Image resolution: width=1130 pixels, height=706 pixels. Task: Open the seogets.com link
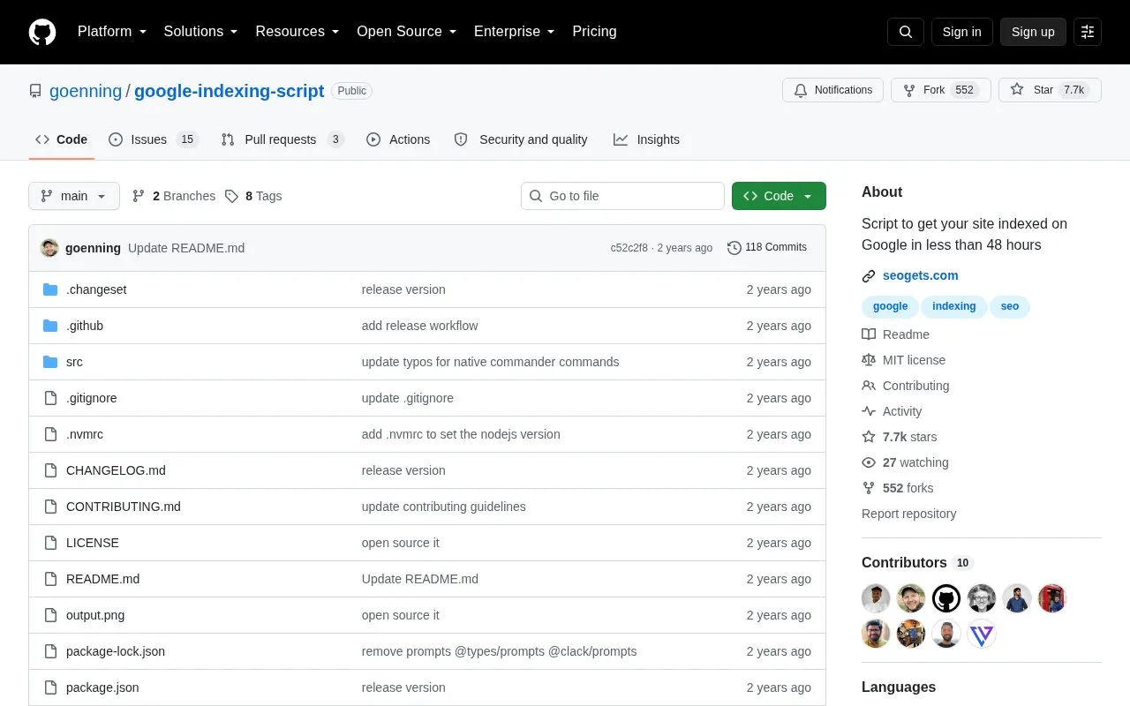(920, 275)
